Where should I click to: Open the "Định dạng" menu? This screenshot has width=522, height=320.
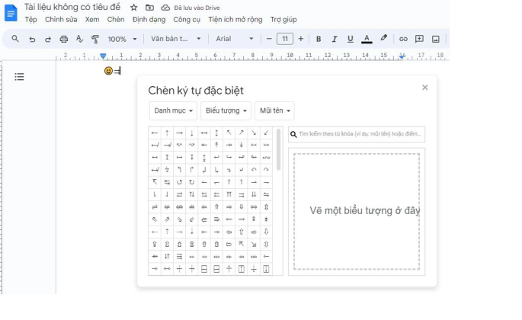click(149, 20)
